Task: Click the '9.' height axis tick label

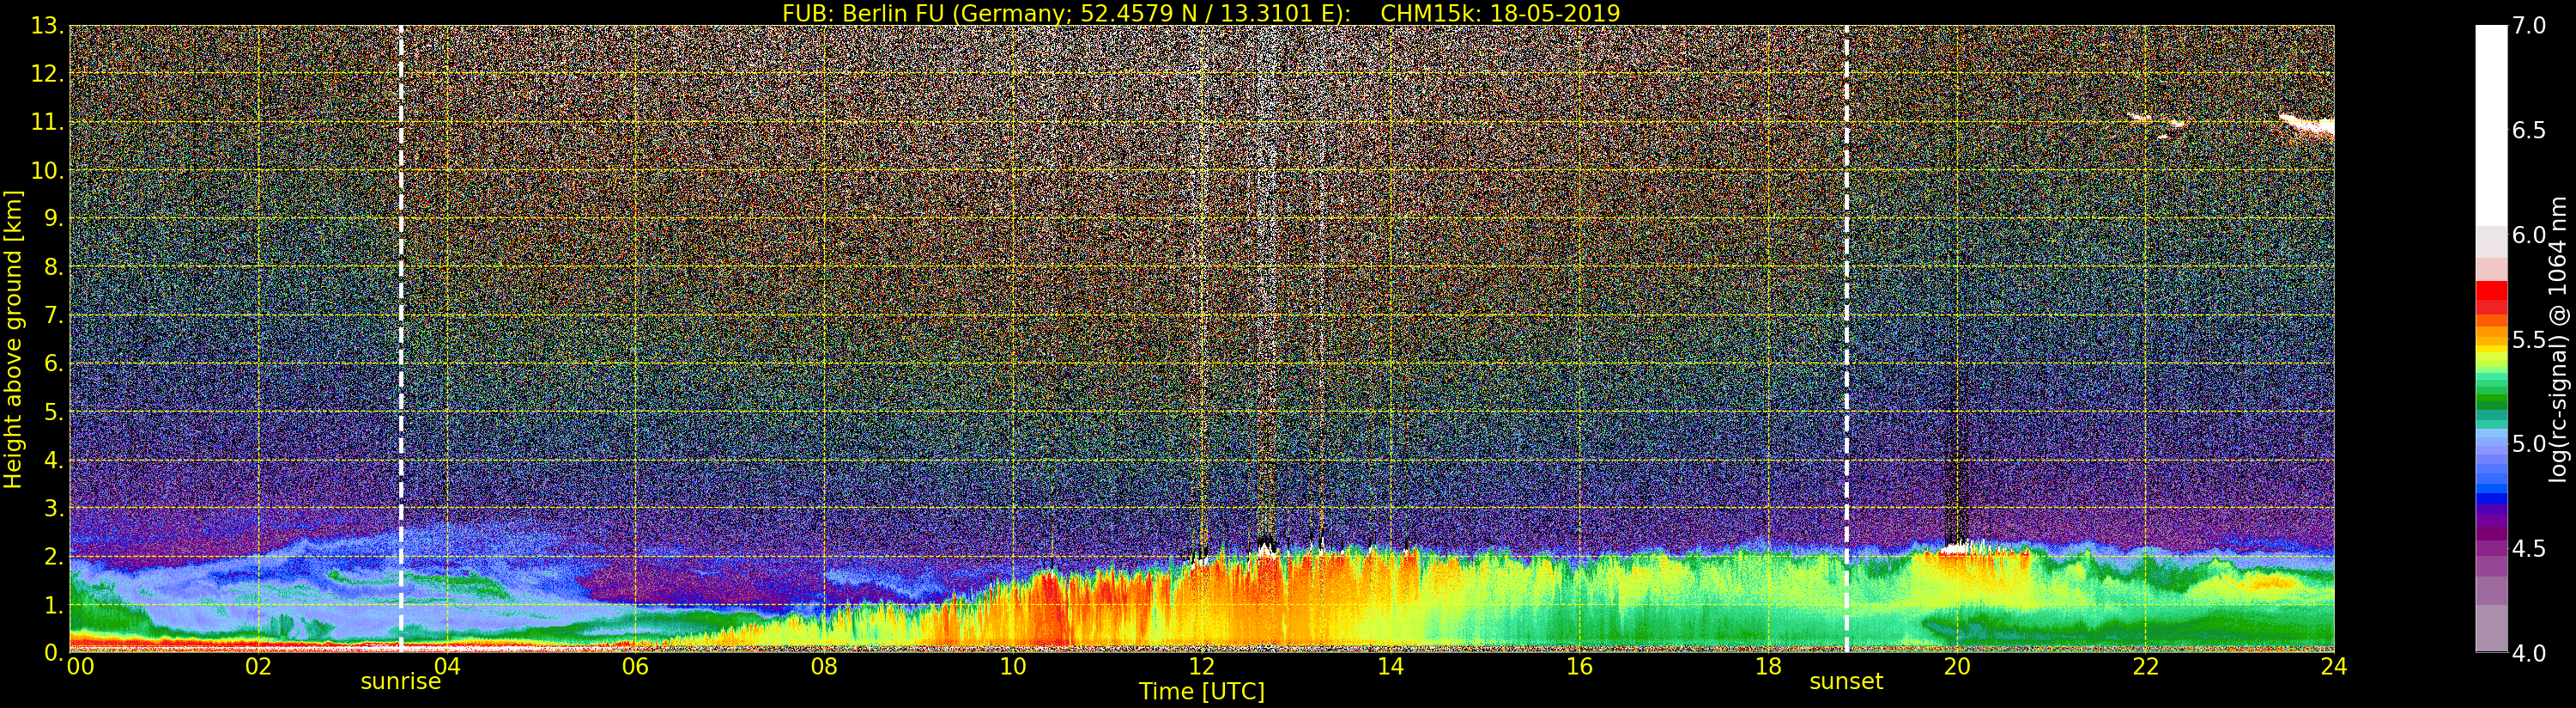Action: click(53, 218)
